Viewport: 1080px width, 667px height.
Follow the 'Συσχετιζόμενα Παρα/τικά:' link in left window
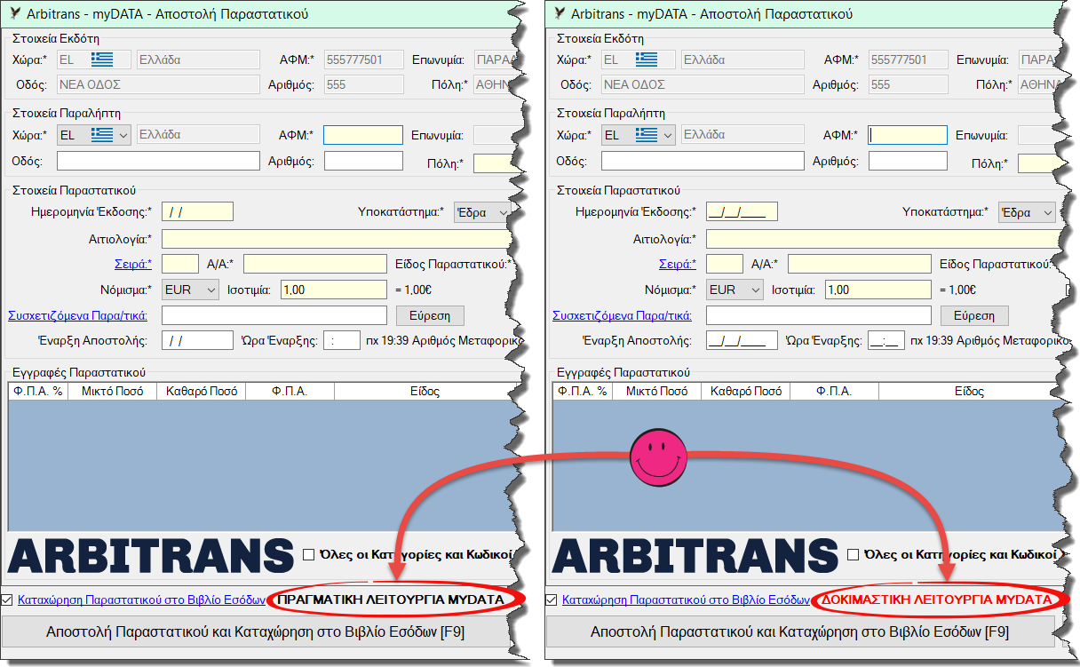point(77,315)
